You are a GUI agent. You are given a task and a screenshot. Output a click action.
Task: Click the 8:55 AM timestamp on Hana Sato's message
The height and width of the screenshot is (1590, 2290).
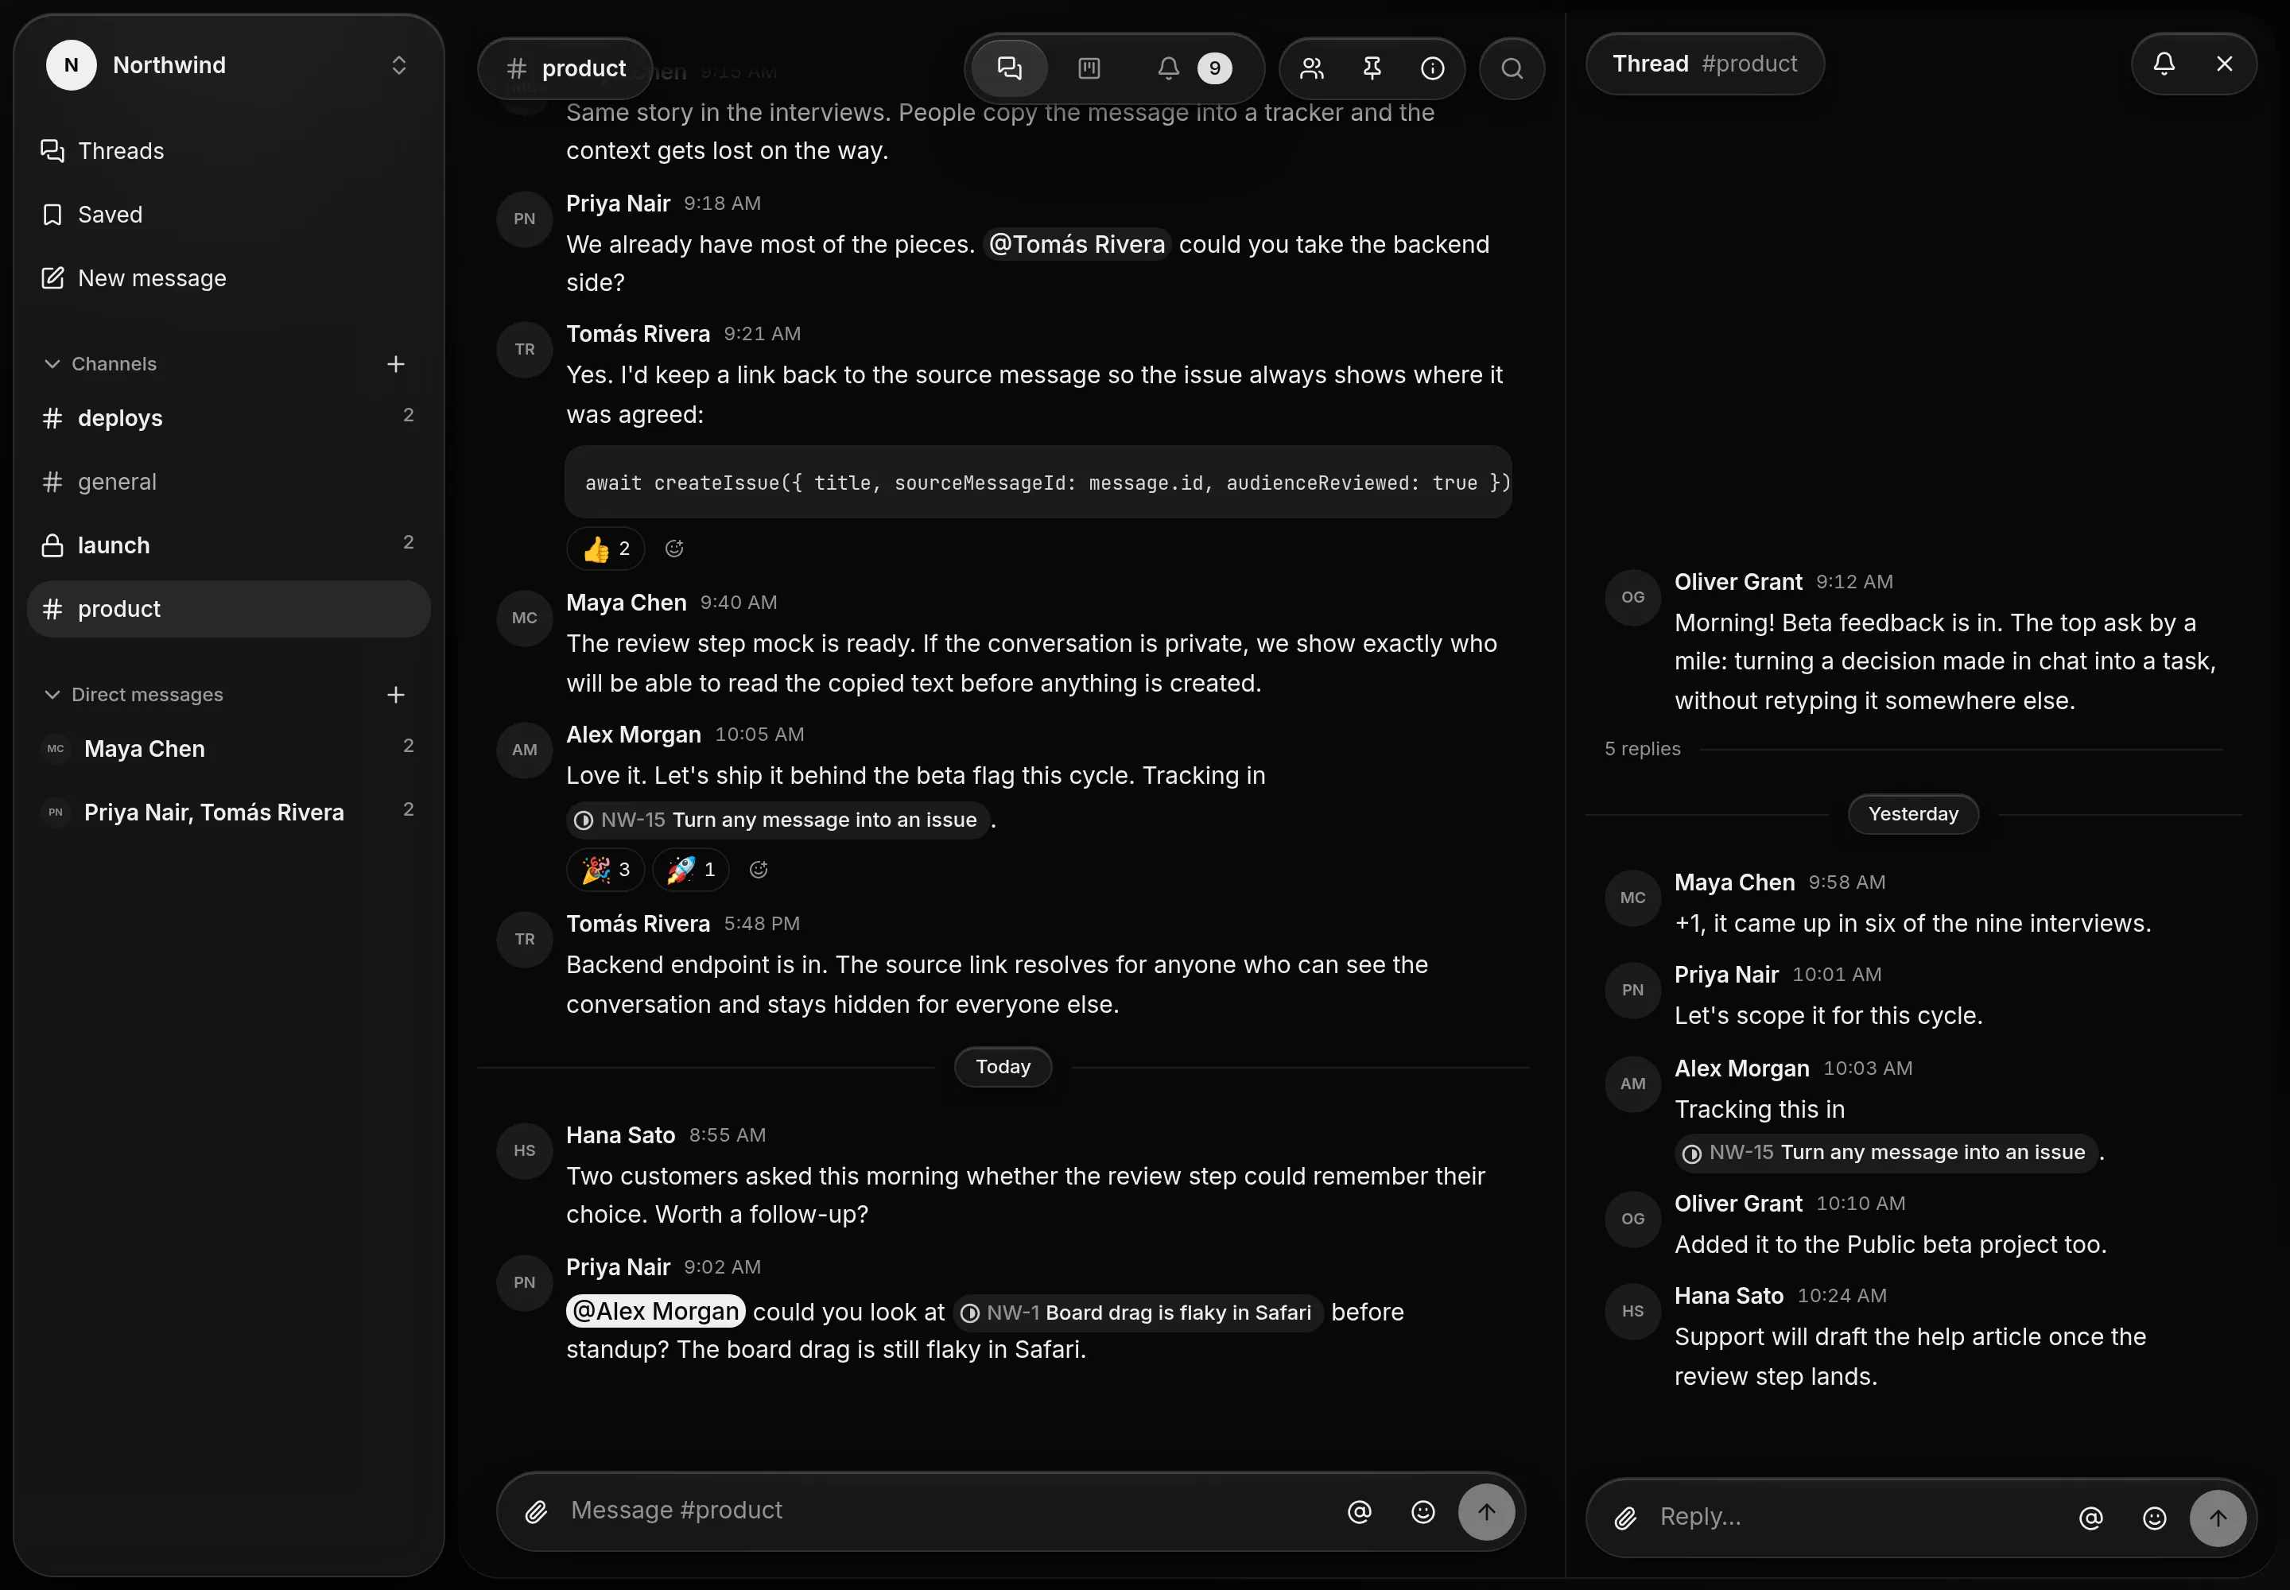pyautogui.click(x=728, y=1134)
